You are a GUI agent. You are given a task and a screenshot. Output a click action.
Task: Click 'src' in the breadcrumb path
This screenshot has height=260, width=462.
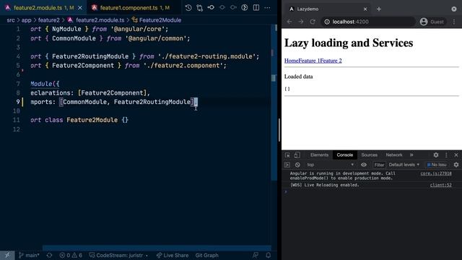11,20
